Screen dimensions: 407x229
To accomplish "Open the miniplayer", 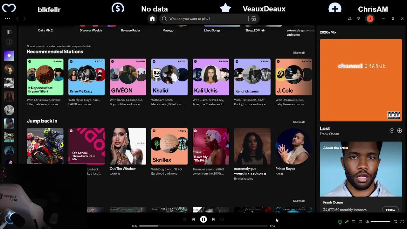I will [395, 222].
